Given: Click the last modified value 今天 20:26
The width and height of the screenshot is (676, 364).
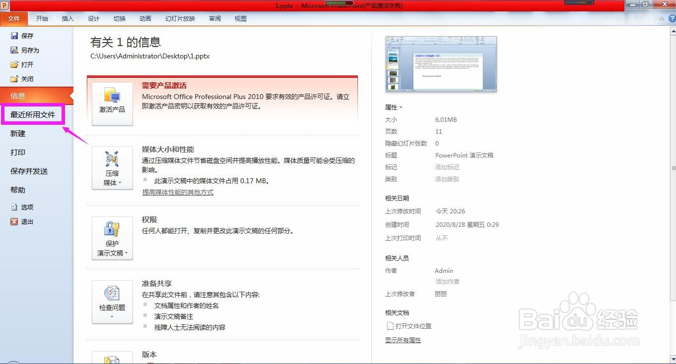Looking at the screenshot, I should (x=450, y=211).
